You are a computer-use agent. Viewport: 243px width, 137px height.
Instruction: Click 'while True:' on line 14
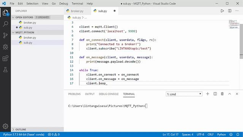[88, 70]
